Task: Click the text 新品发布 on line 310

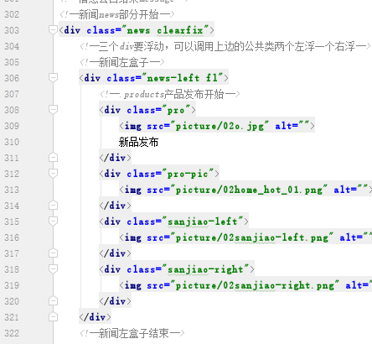Action: (x=138, y=142)
